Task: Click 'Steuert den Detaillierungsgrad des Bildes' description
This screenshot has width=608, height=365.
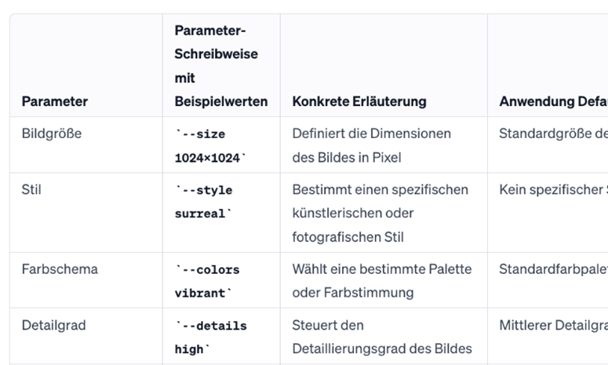Action: 381,336
